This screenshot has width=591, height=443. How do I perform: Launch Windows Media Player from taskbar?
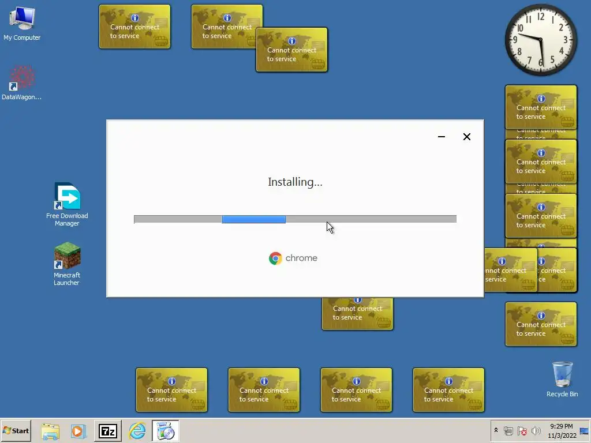pos(78,431)
